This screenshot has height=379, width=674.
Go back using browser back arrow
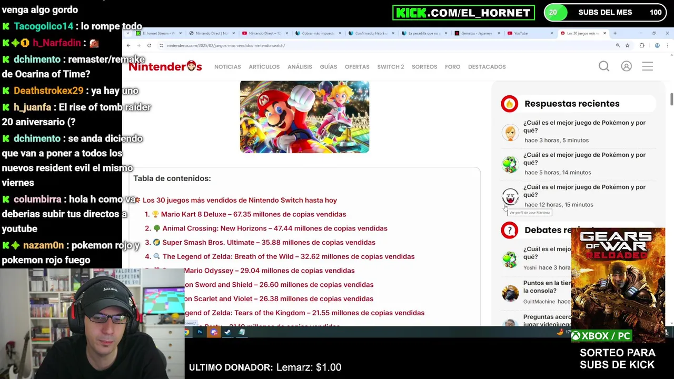coord(128,45)
